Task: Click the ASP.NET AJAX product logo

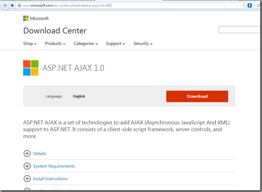Action: coord(31,68)
